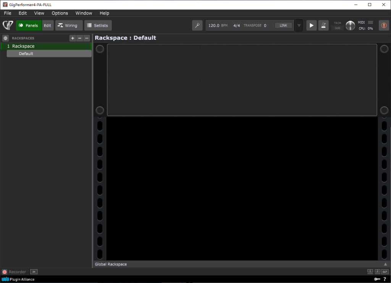Minimize the GigPerformer window
The width and height of the screenshot is (391, 283).
click(x=356, y=5)
